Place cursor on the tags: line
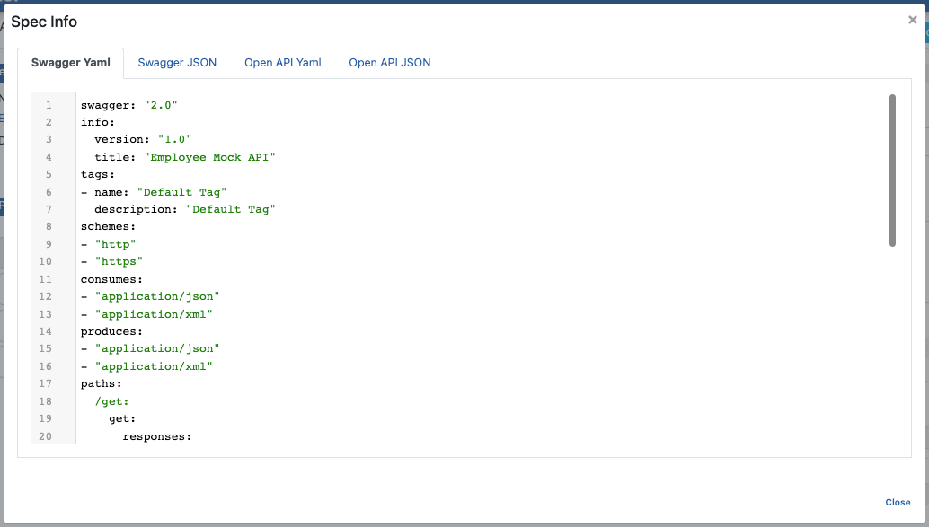 tap(97, 175)
